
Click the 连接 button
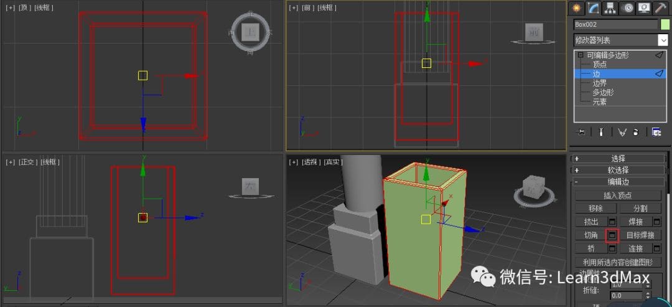pyautogui.click(x=635, y=248)
